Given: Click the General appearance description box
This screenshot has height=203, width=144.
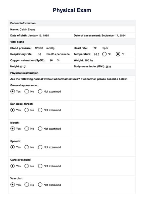Looking at the screenshot, I should click(104, 91).
